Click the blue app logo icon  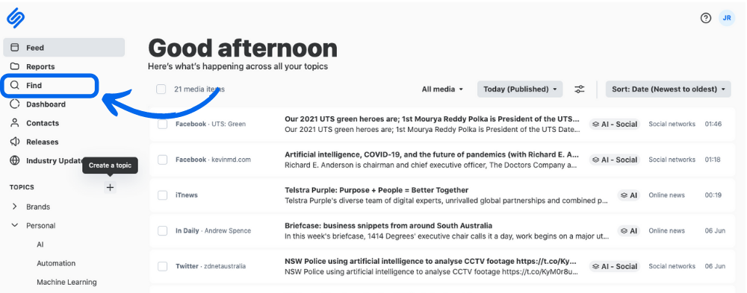pos(16,18)
